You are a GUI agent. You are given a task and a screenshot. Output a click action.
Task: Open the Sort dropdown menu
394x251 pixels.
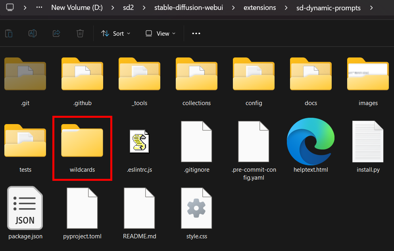pos(115,33)
